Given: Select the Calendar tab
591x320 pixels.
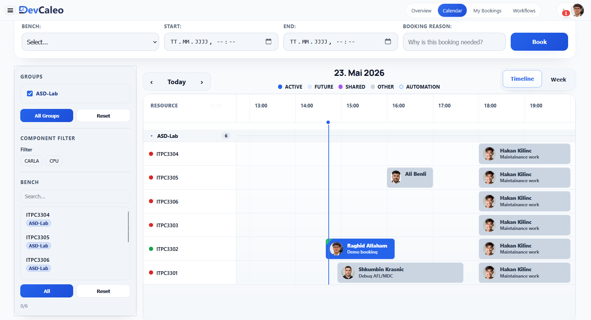Looking at the screenshot, I should pos(452,11).
